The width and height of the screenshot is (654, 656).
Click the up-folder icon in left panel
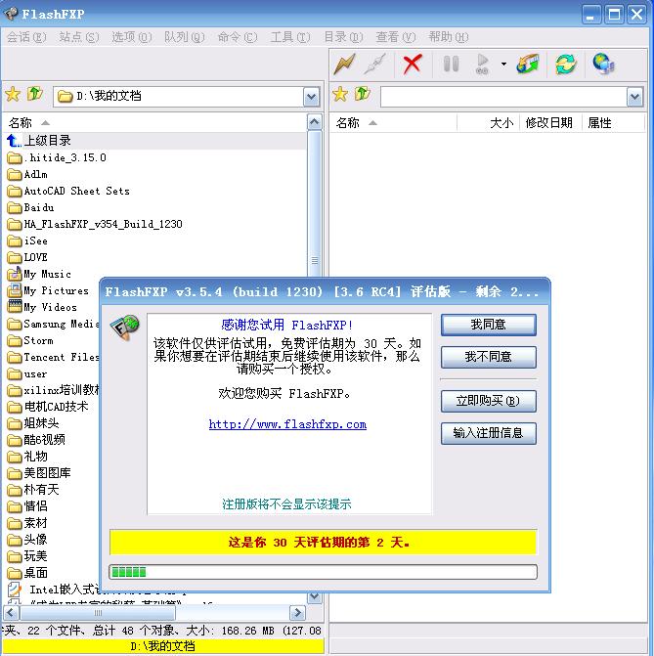tap(35, 95)
